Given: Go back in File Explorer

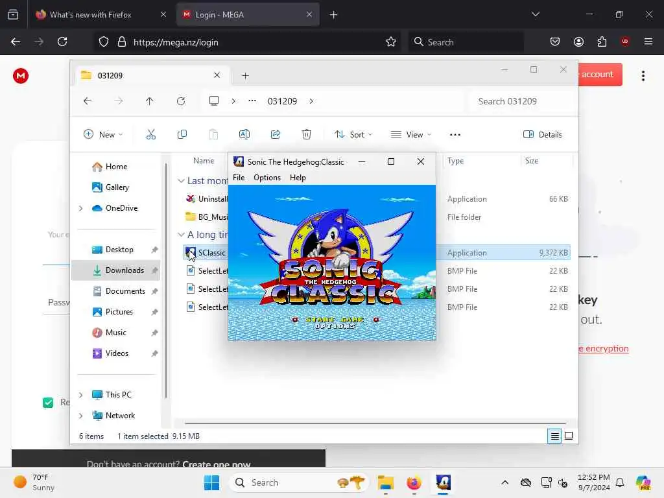Looking at the screenshot, I should pyautogui.click(x=88, y=101).
